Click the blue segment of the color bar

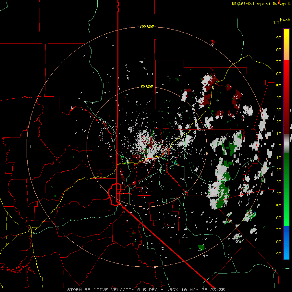coord(286,242)
